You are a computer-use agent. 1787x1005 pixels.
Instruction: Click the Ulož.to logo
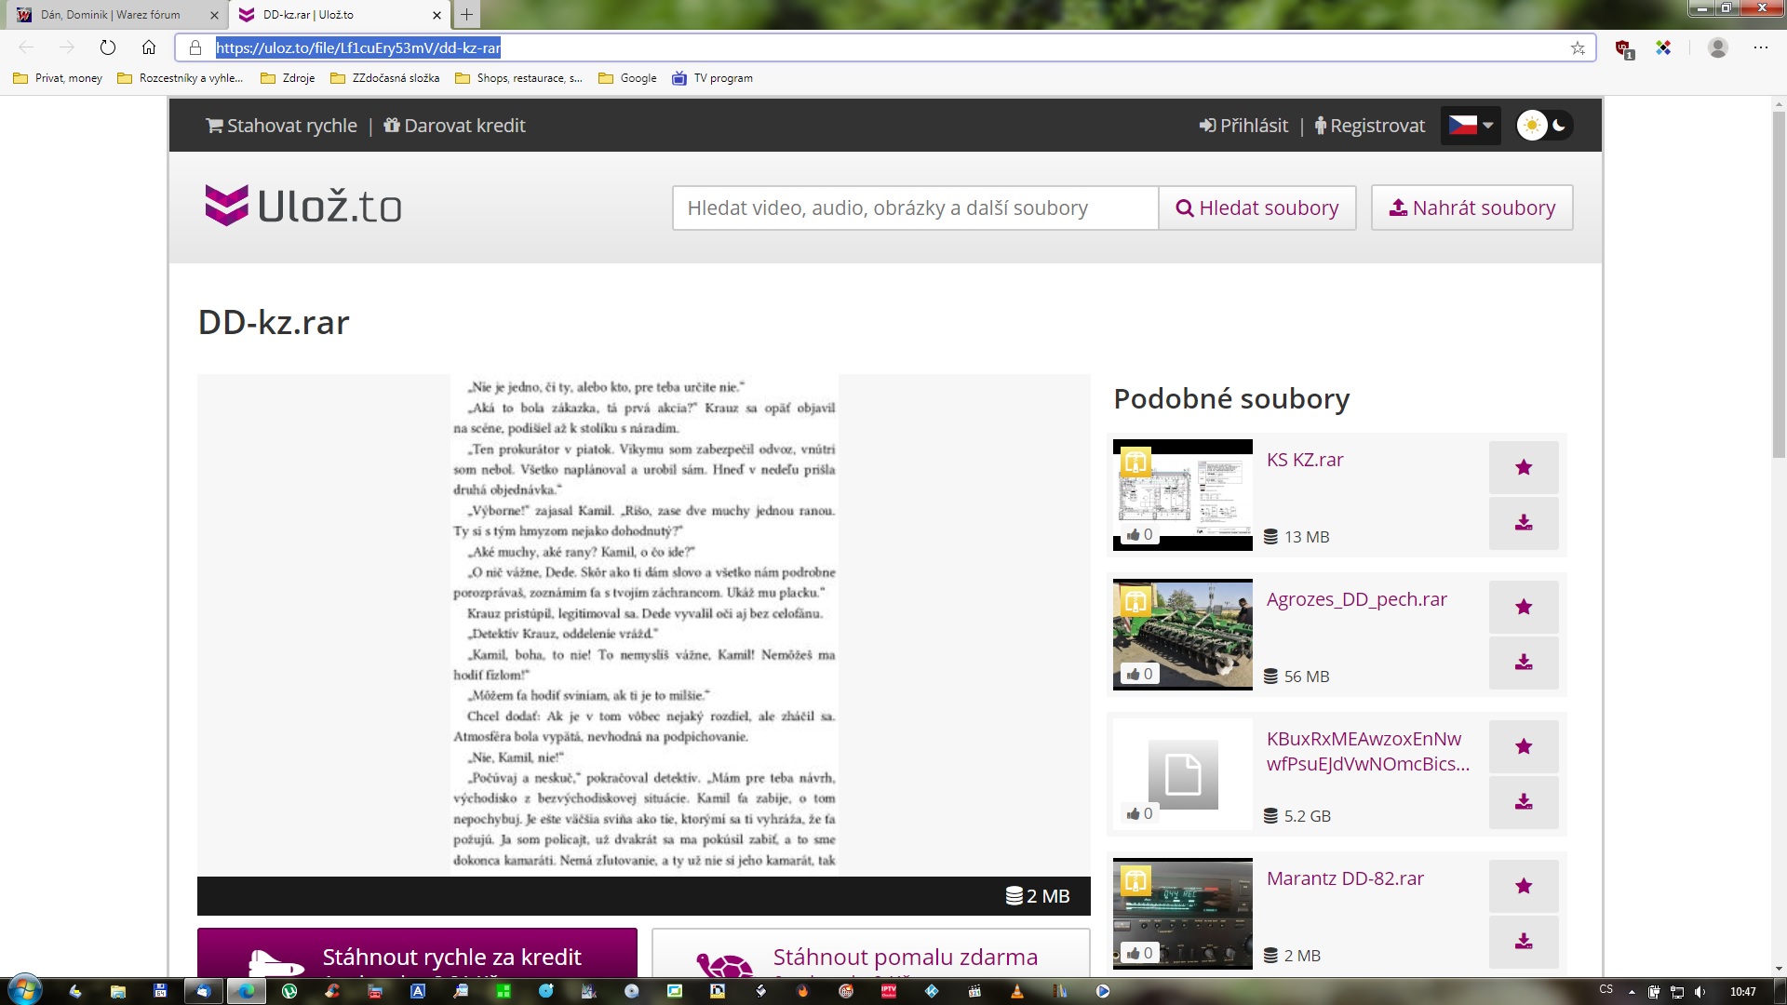click(x=303, y=206)
